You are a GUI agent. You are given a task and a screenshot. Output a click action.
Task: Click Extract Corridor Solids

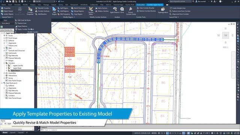(x=131, y=11)
